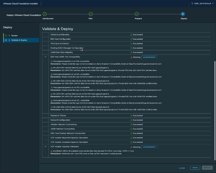Click the NSX Host Overlay Network Connectivity label
This screenshot has width=216, height=173.
68,133
